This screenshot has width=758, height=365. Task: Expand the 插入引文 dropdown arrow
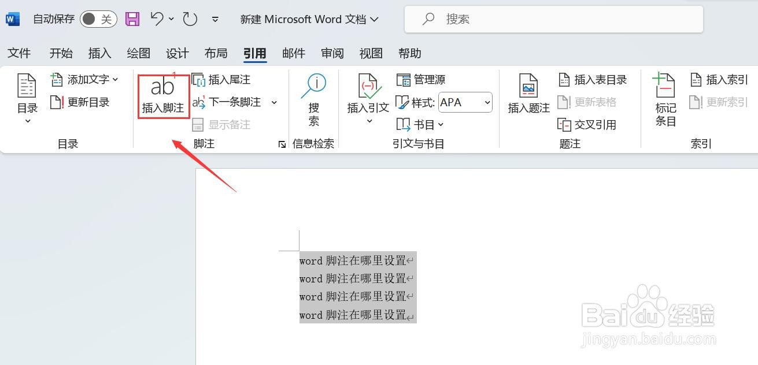(369, 121)
